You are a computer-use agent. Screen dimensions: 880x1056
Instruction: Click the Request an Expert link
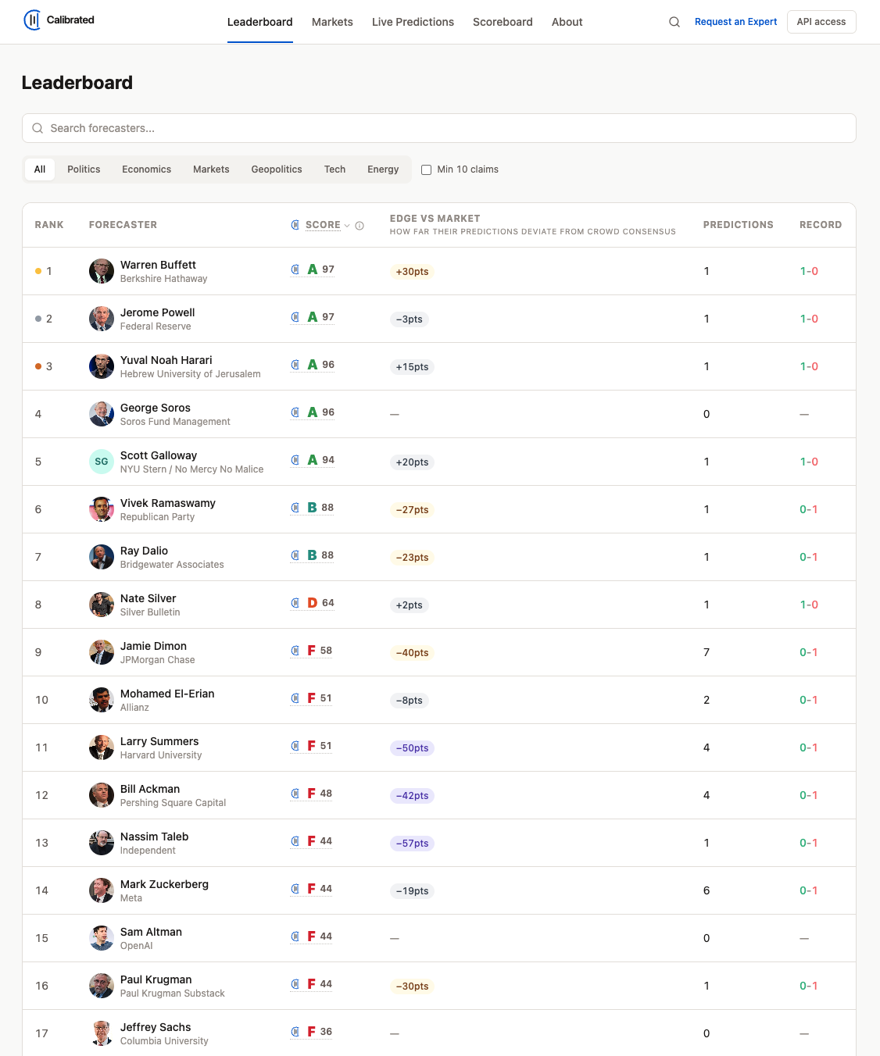[x=735, y=22]
